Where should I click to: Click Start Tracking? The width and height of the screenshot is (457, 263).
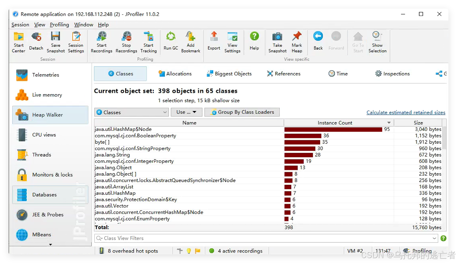click(149, 42)
